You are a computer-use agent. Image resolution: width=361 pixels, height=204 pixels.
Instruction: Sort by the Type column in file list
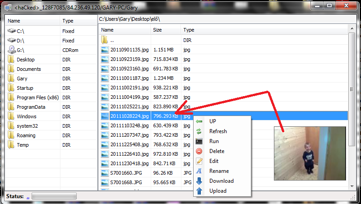click(264, 30)
